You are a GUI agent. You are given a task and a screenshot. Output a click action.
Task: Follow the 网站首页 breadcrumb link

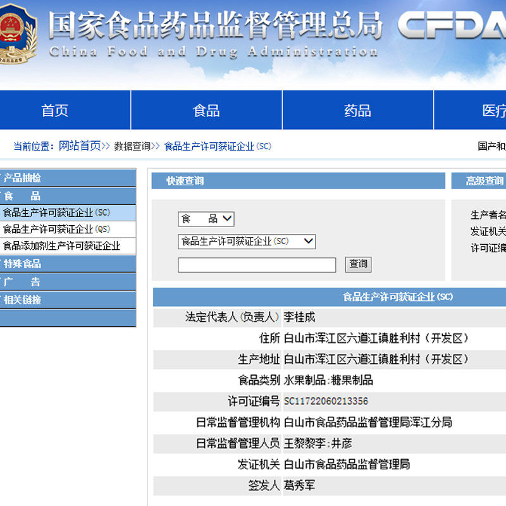pos(80,146)
